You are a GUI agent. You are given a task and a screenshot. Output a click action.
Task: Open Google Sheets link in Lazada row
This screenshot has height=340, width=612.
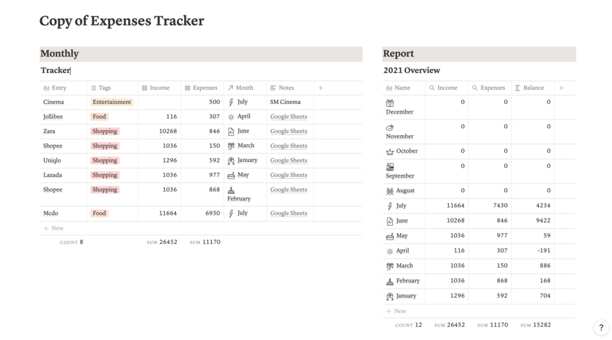point(289,175)
